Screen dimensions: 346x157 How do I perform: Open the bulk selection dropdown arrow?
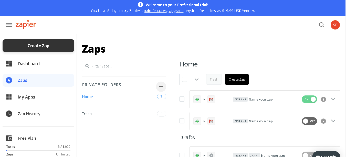pos(196,79)
